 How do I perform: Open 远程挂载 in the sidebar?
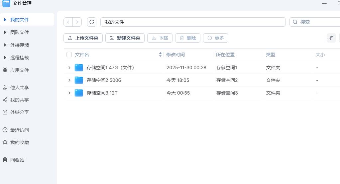[x=20, y=58]
